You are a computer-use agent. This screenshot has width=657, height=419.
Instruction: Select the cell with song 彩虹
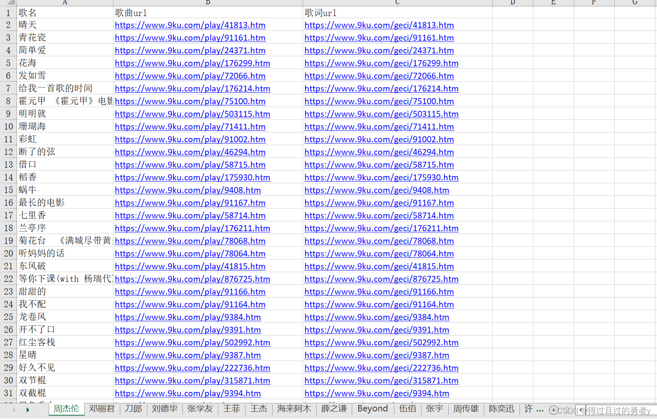point(65,139)
